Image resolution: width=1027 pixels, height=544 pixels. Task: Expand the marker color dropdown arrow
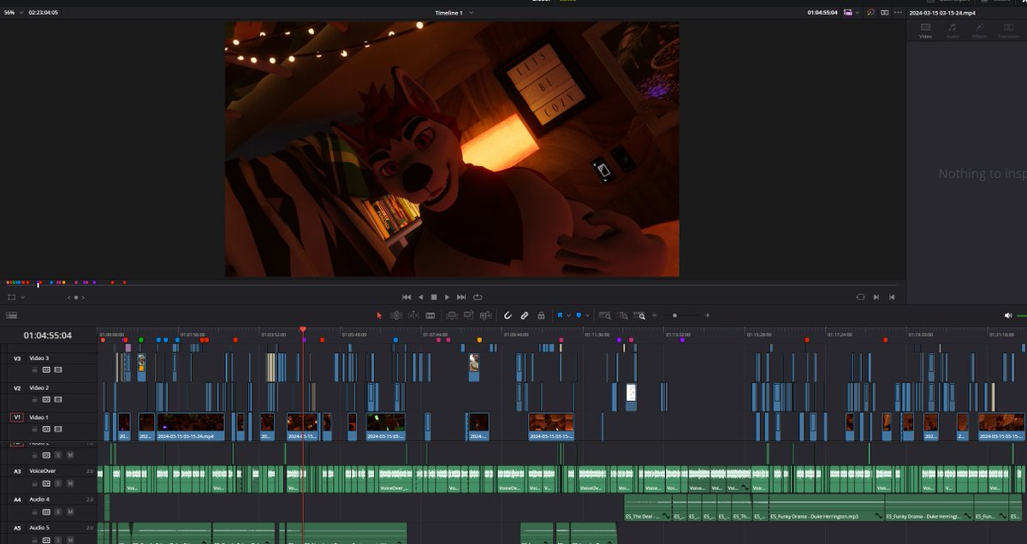[588, 316]
